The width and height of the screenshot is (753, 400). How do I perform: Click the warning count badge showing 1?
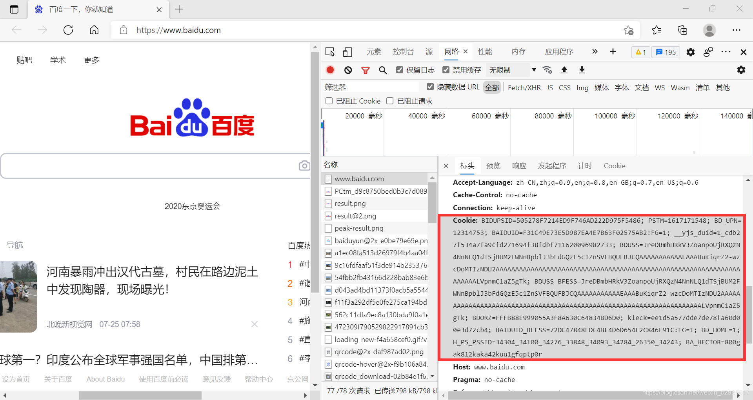640,52
